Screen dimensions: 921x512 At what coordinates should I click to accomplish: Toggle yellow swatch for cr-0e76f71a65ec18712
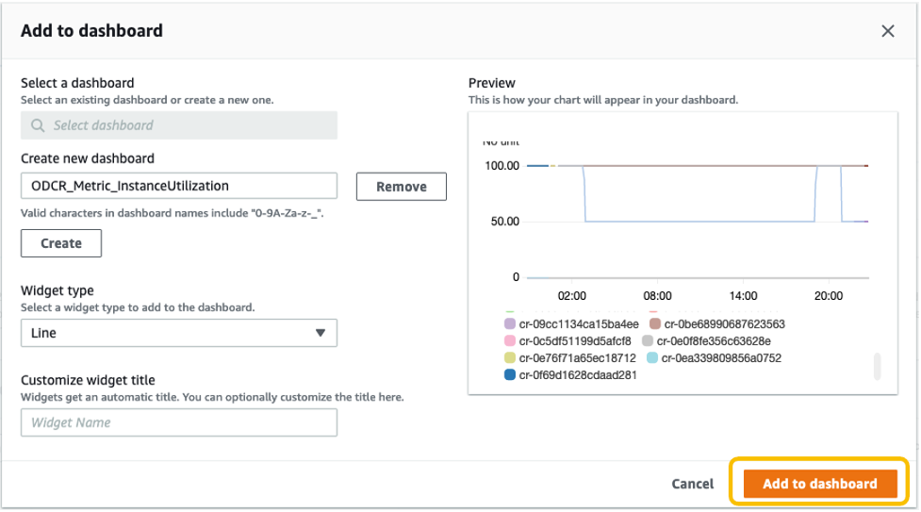click(x=510, y=358)
